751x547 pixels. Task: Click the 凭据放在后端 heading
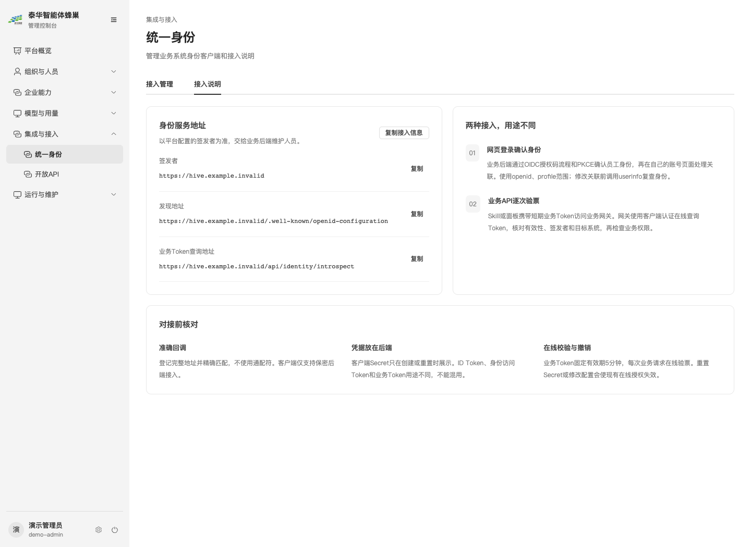pos(372,348)
